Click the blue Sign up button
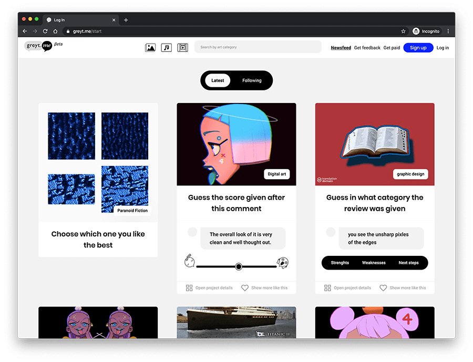The width and height of the screenshot is (473, 362). point(418,48)
